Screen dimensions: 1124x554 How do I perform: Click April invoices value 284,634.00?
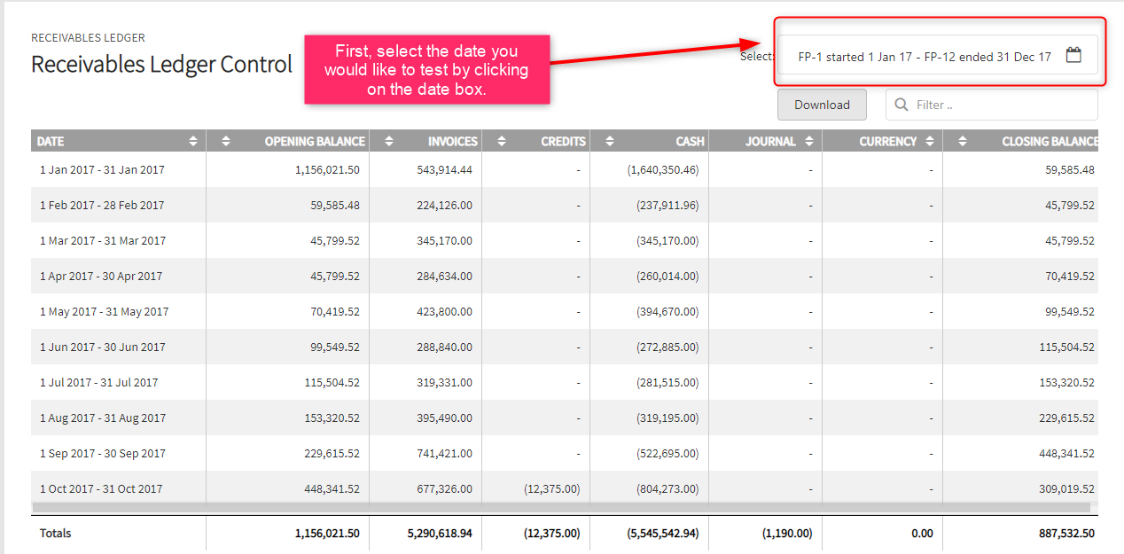point(444,276)
